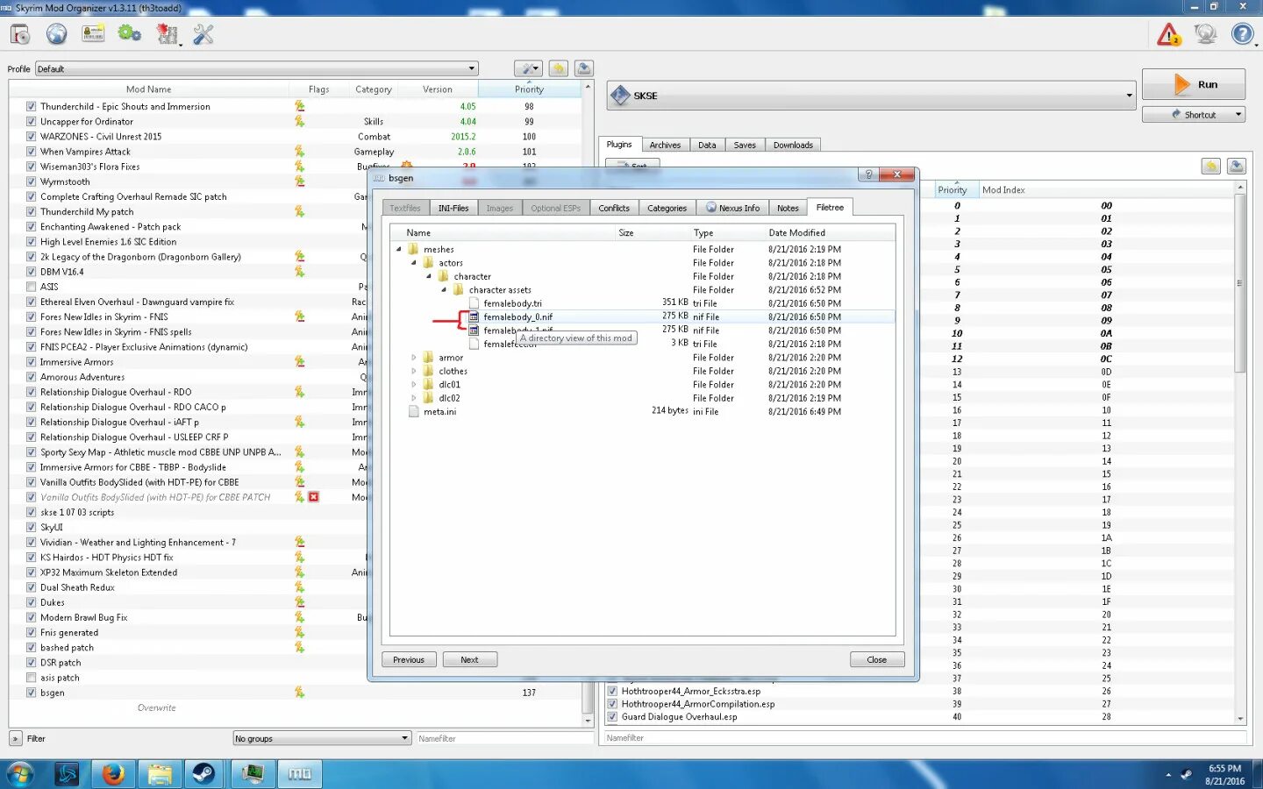Click Next in bsgen dialog
This screenshot has height=789, width=1263.
(x=469, y=660)
